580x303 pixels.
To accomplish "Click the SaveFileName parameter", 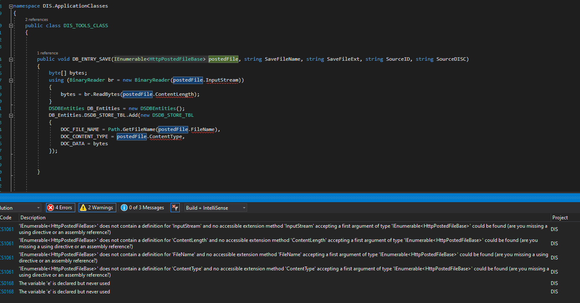I will pyautogui.click(x=283, y=59).
